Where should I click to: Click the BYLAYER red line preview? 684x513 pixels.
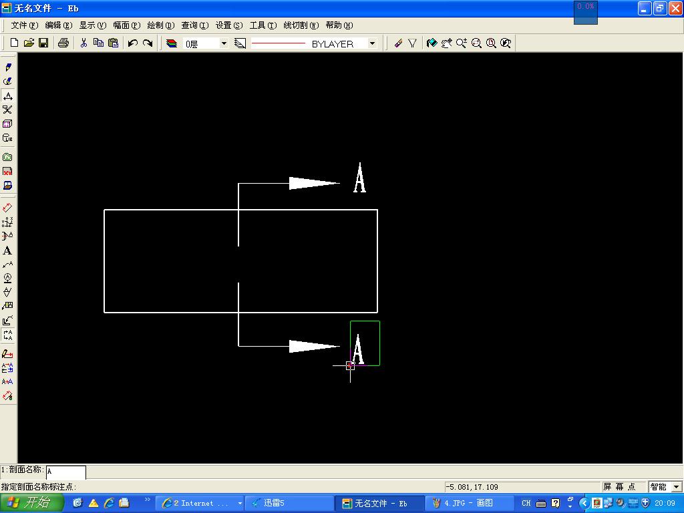click(x=279, y=43)
